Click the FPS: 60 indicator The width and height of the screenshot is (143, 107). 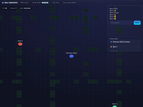(5, 8)
